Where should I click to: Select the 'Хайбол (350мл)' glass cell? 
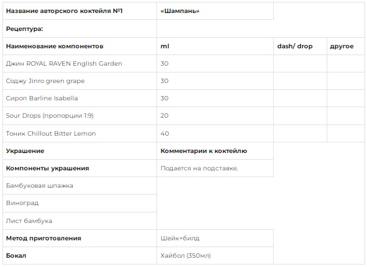[x=215, y=256]
